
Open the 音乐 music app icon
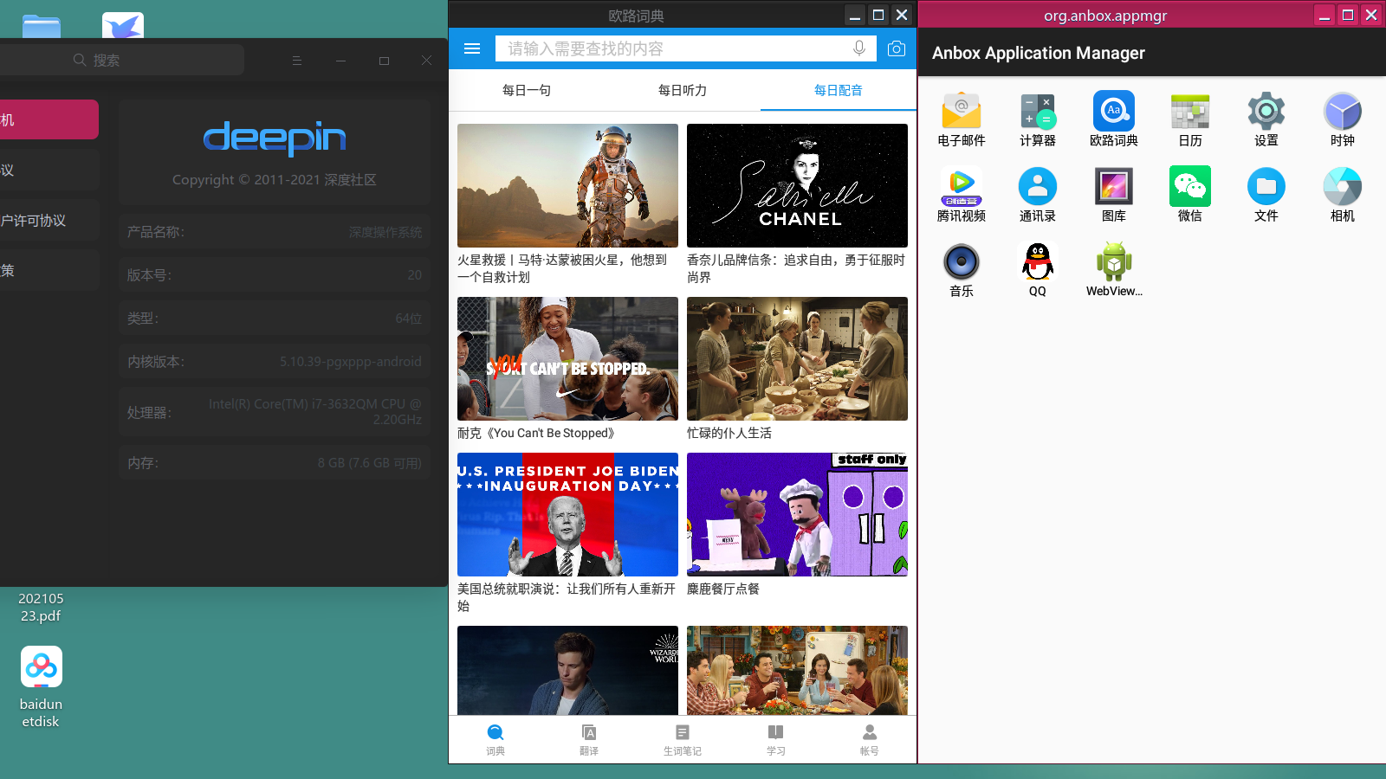click(x=962, y=262)
